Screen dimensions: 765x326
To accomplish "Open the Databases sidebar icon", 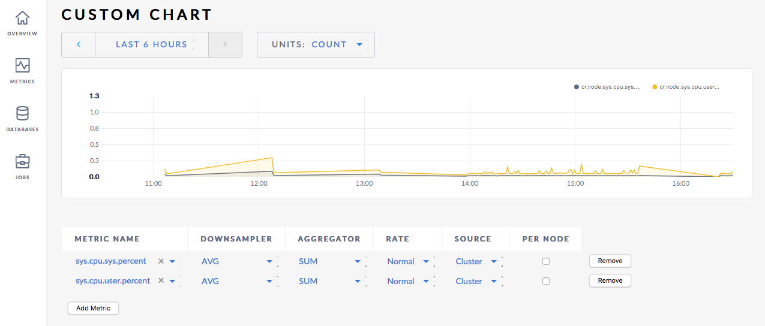I will click(22, 114).
